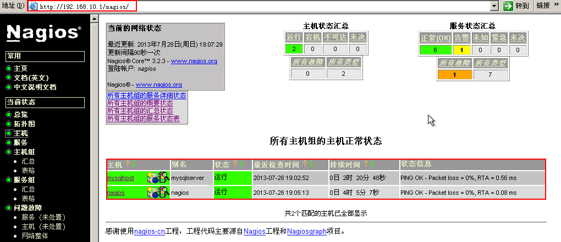
Task: Open 所有主机组的概要状态 link
Action: pyautogui.click(x=140, y=103)
